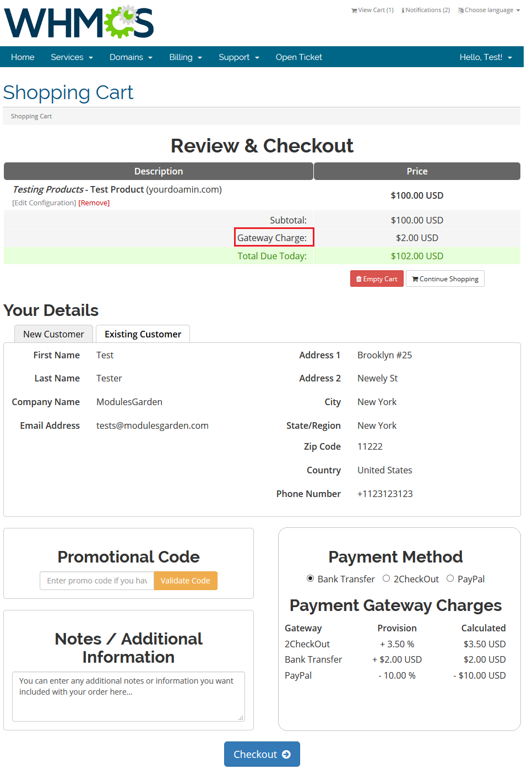Click the WHMCS logo
Image resolution: width=527 pixels, height=775 pixels.
(x=79, y=22)
